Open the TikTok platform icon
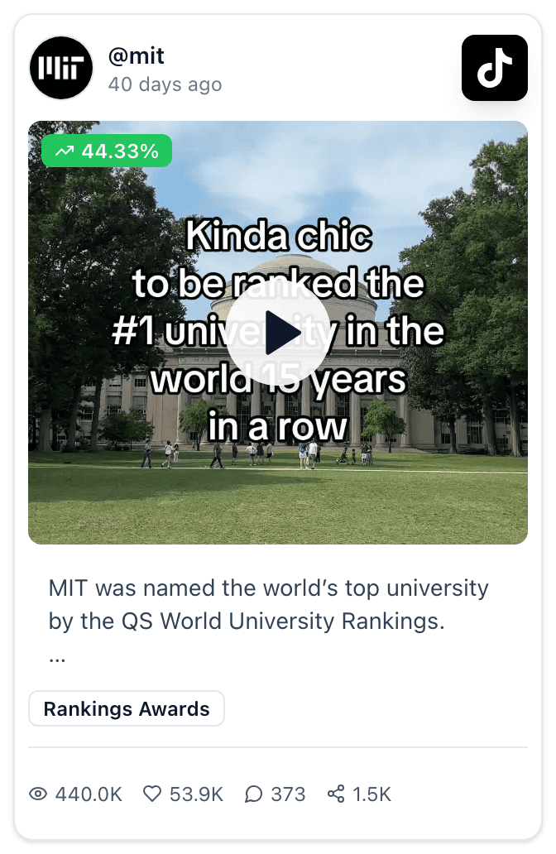The image size is (556, 854). pyautogui.click(x=495, y=68)
